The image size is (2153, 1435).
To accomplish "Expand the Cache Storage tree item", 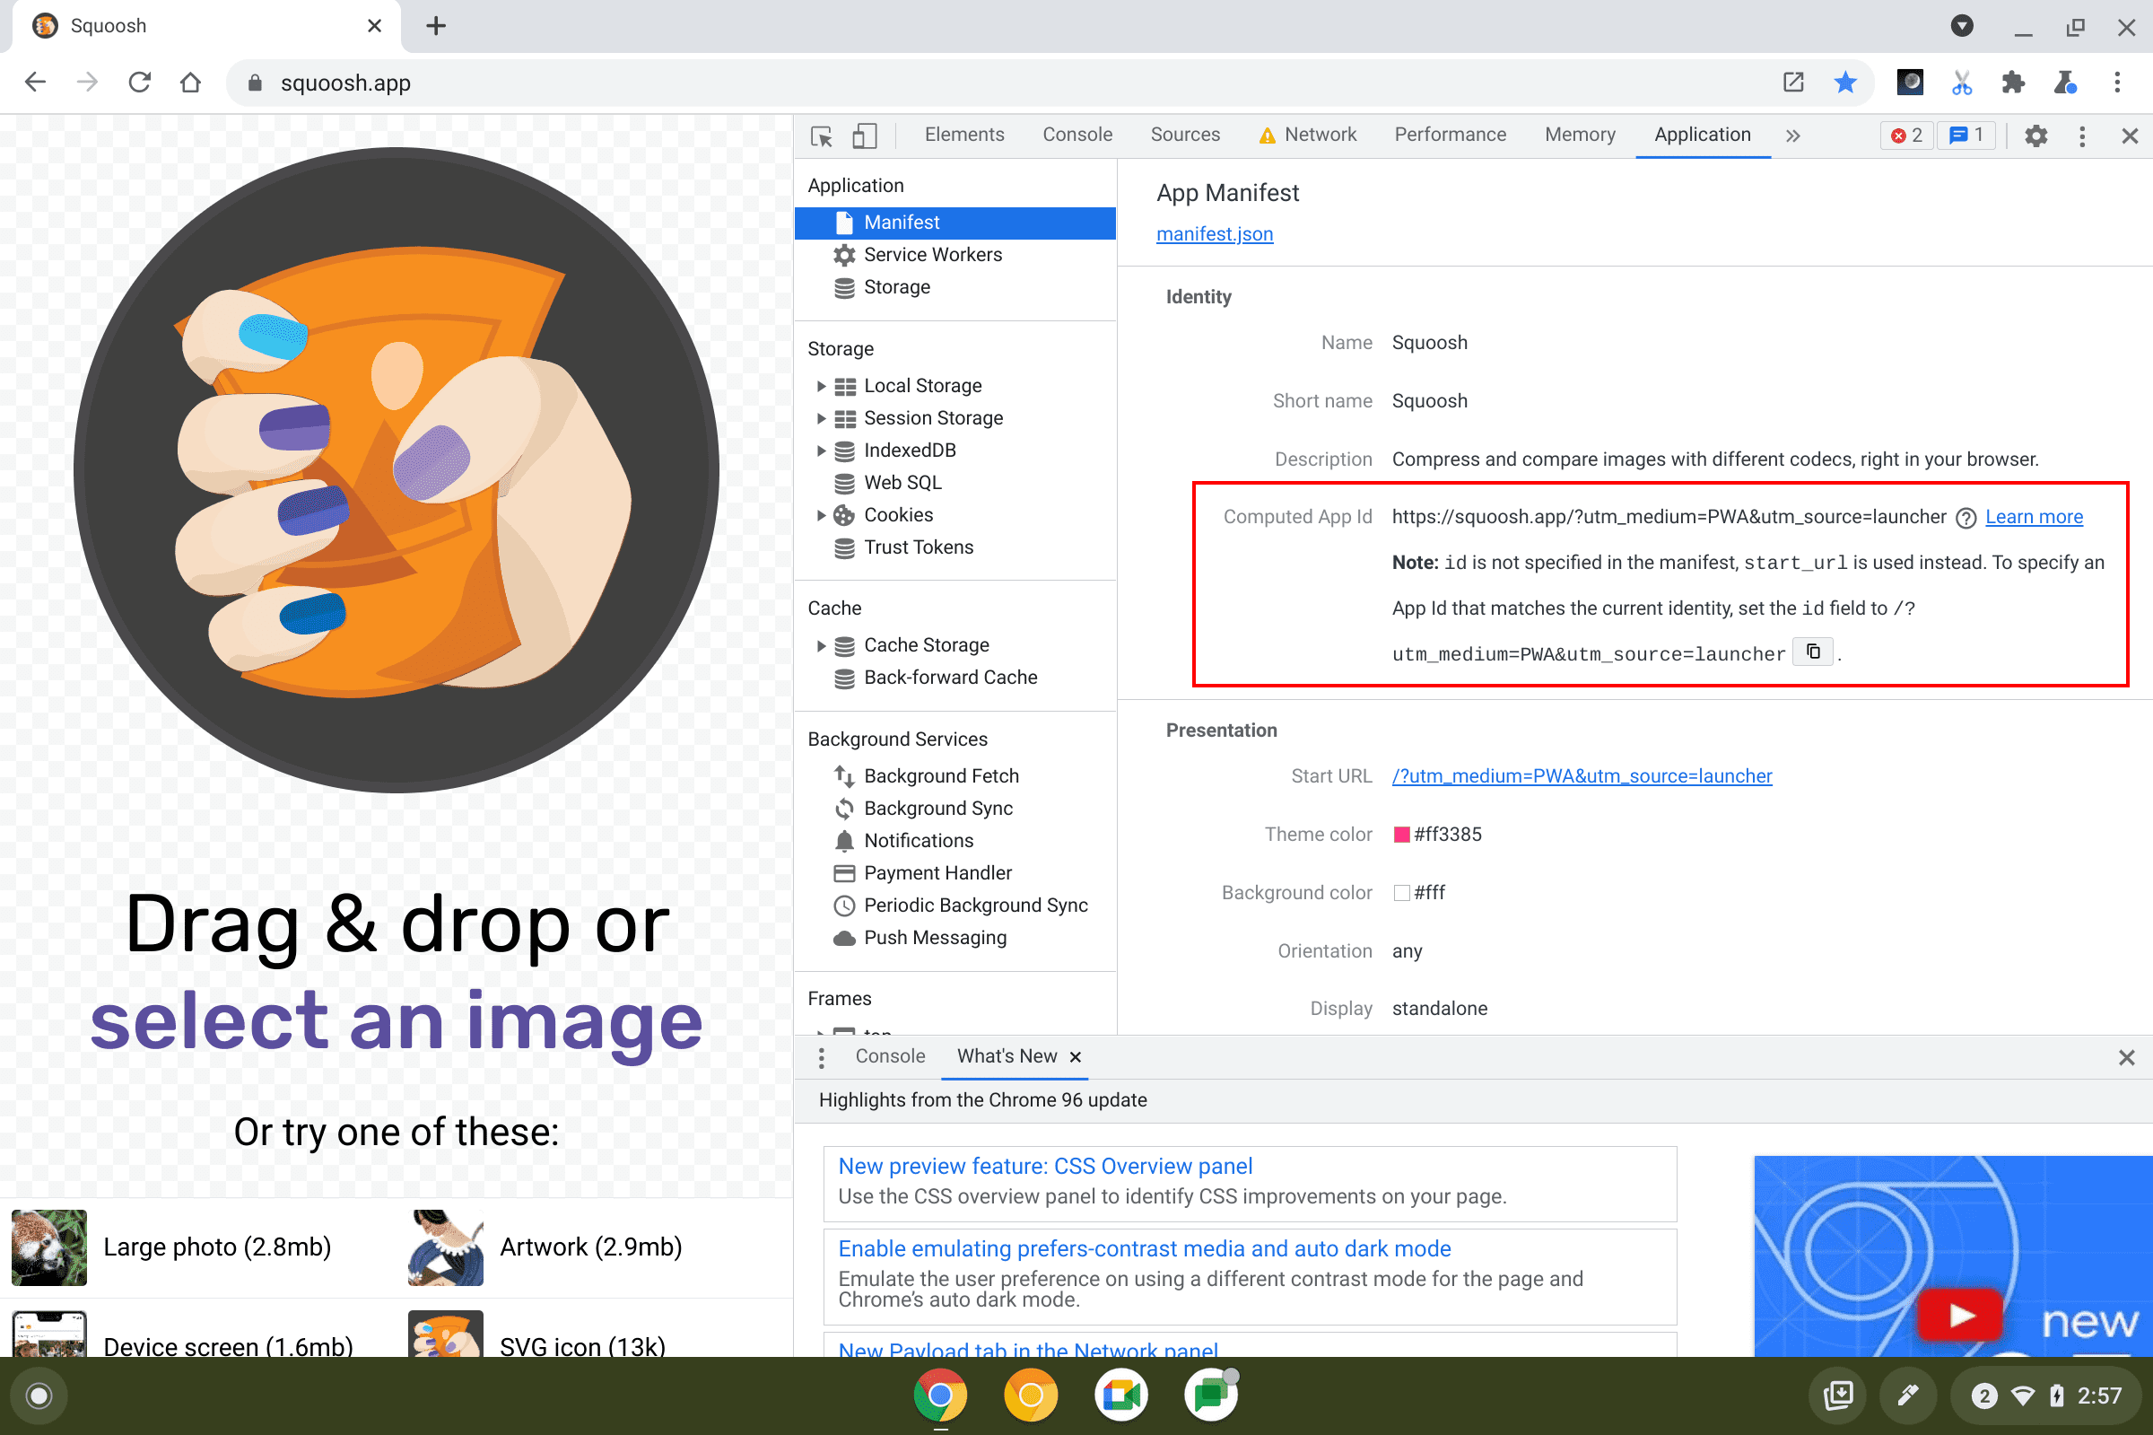I will (816, 643).
